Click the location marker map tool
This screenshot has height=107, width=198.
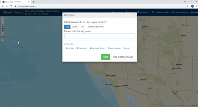pyautogui.click(x=3, y=31)
